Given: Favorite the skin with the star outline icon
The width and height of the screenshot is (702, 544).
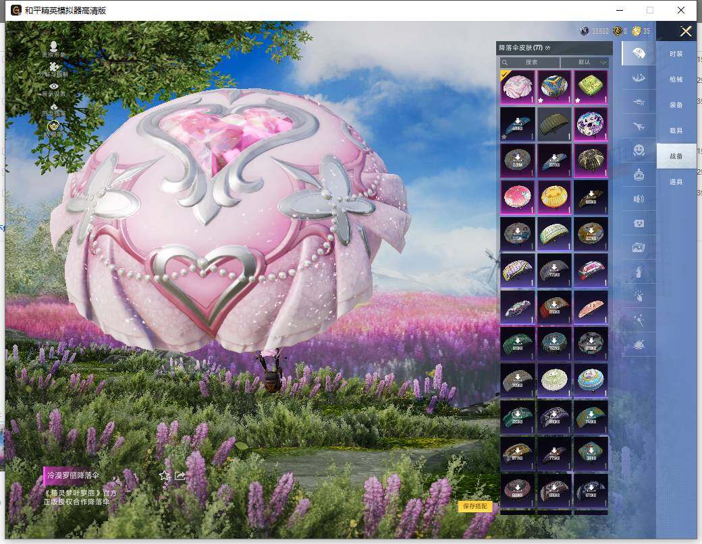Looking at the screenshot, I should click(165, 476).
